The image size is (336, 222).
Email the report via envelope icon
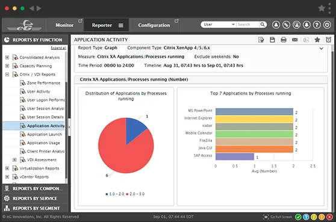point(295,40)
